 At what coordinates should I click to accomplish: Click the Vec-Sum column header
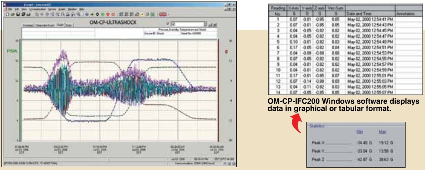click(x=335, y=11)
